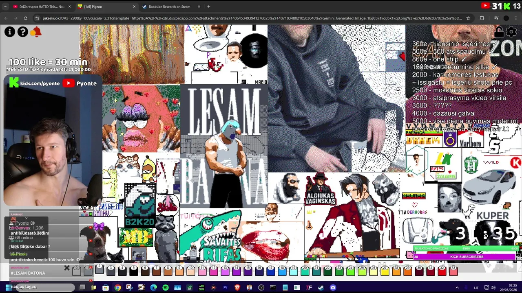This screenshot has width=522, height=293.
Task: Pick light cyan palette color number 19
Action: coord(293,271)
